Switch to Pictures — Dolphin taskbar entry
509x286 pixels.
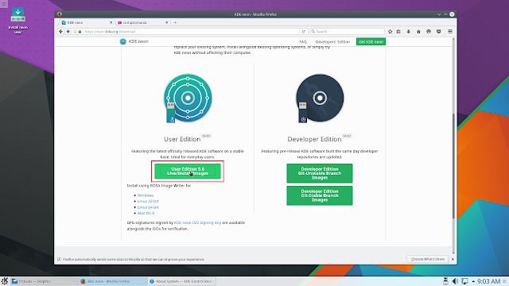[45, 281]
